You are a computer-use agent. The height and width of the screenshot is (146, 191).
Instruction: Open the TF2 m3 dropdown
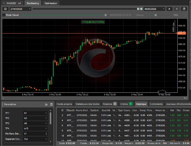tap(35, 118)
